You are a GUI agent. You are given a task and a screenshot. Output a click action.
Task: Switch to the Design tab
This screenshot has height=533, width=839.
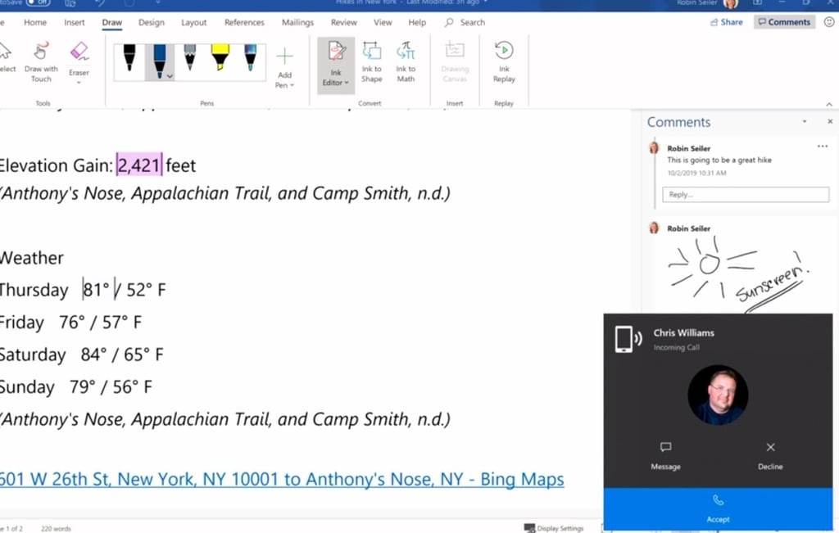point(152,22)
